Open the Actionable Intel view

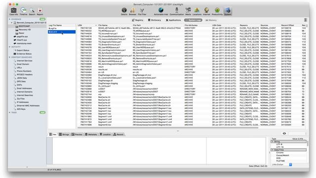(161, 11)
